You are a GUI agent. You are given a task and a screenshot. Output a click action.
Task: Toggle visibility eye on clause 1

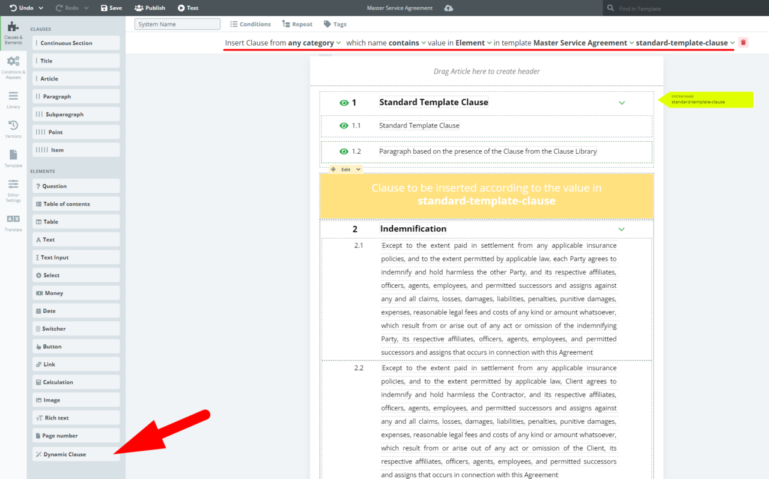342,102
